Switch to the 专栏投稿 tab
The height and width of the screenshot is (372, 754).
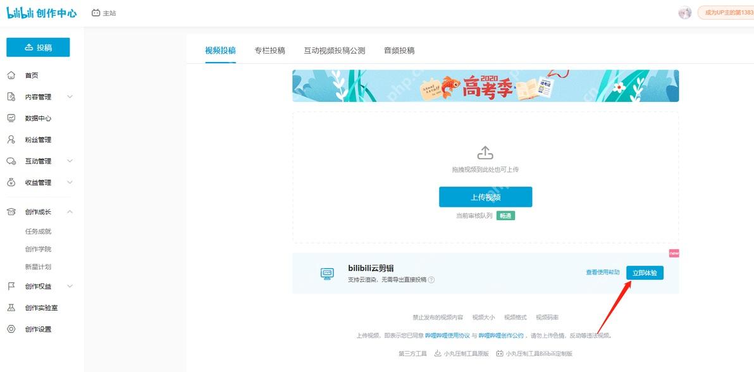click(x=269, y=51)
